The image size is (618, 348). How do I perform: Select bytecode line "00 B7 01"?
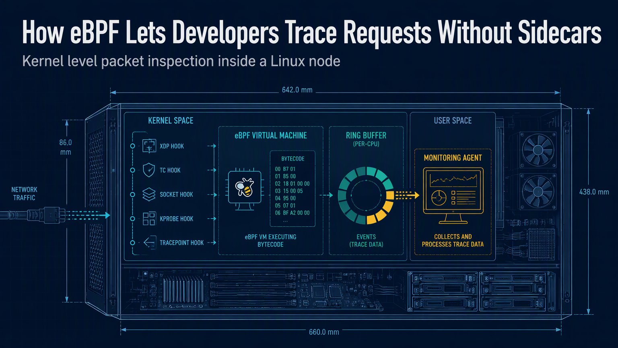click(x=285, y=169)
